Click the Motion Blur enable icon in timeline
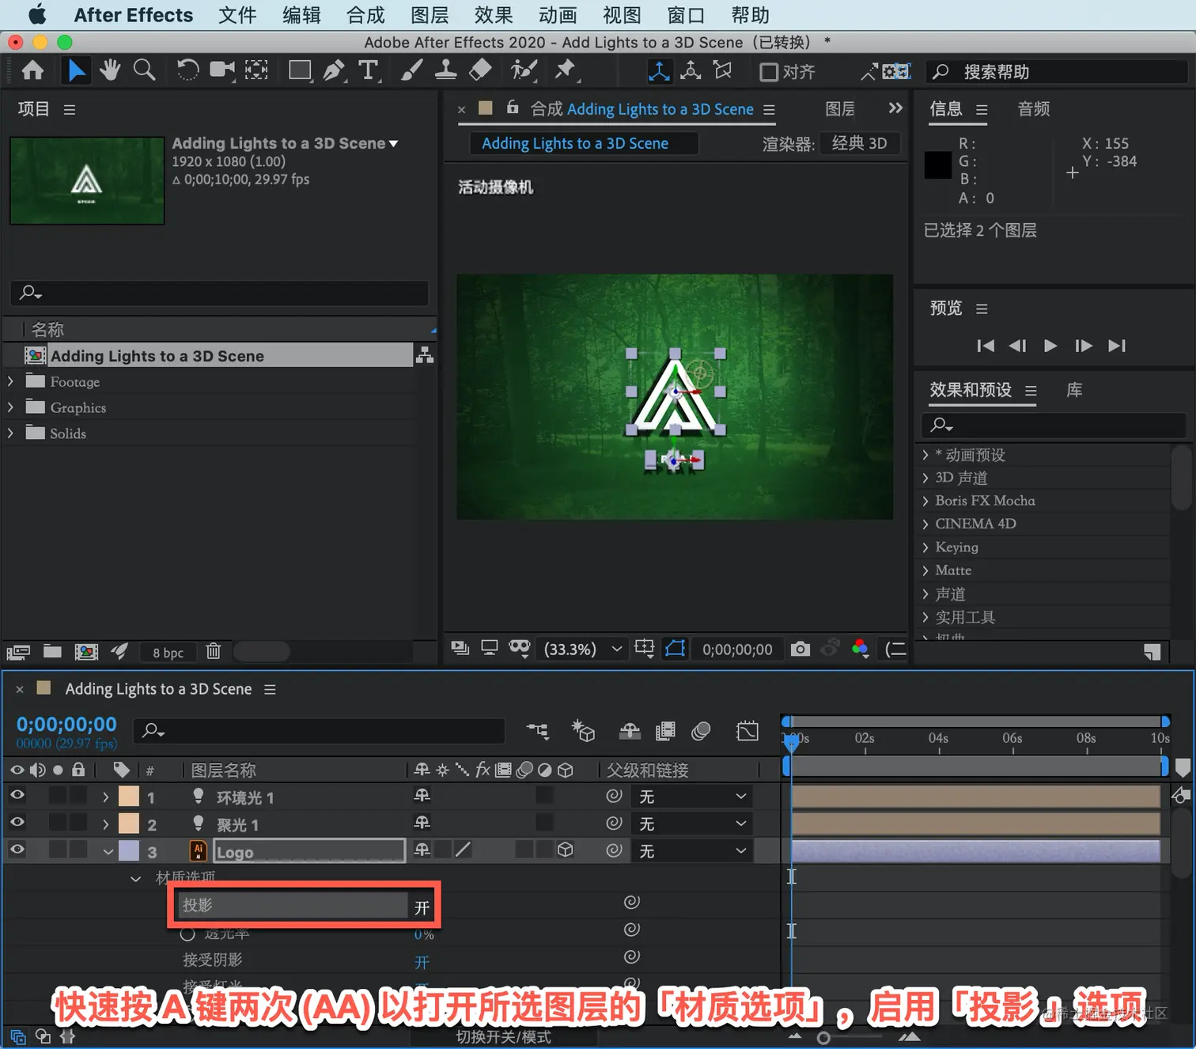This screenshot has width=1196, height=1049. (x=701, y=731)
